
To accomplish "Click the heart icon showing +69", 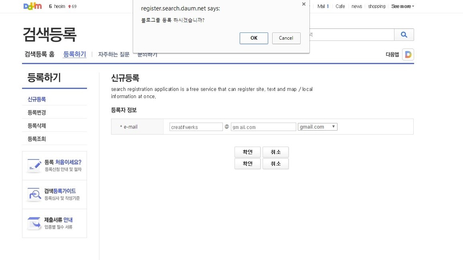I will coord(70,6).
